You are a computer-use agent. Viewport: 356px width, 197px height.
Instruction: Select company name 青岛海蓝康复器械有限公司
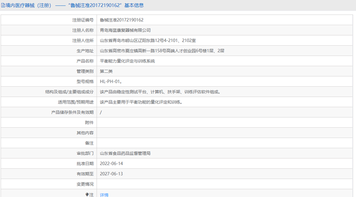tap(125, 30)
